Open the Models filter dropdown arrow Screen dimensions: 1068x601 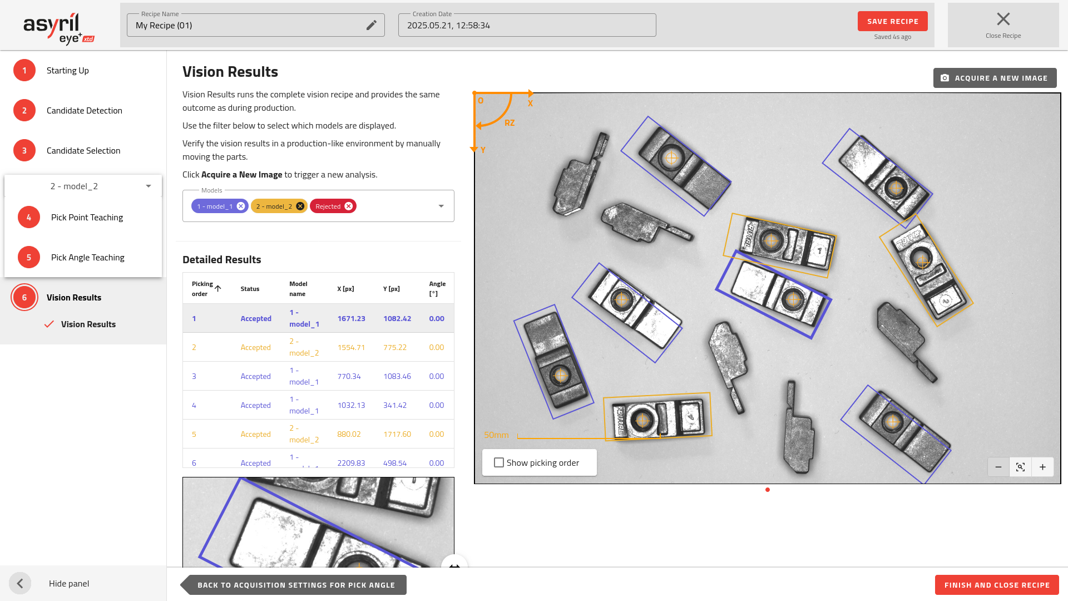441,206
